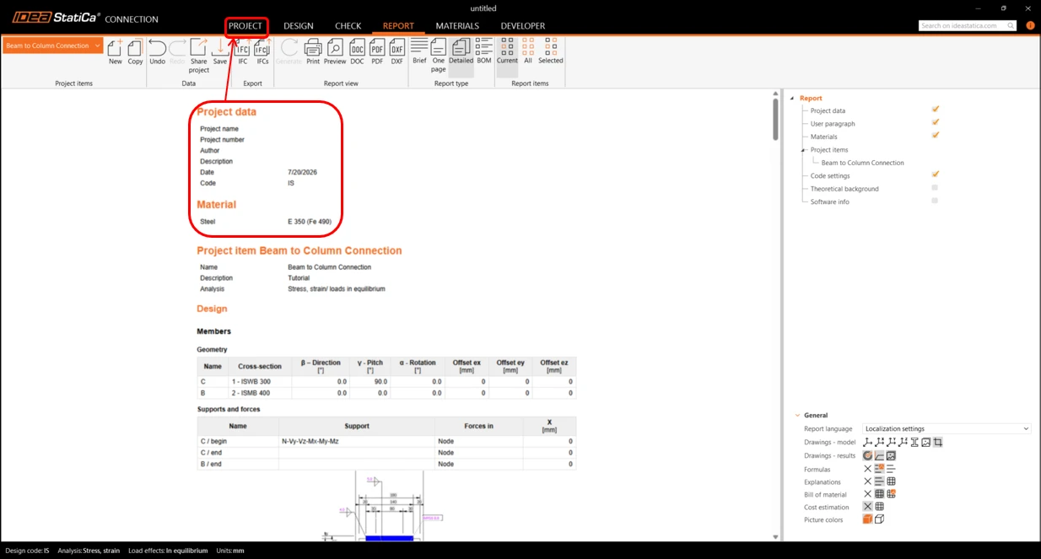Enable Theoretical background checkbox

coord(935,188)
